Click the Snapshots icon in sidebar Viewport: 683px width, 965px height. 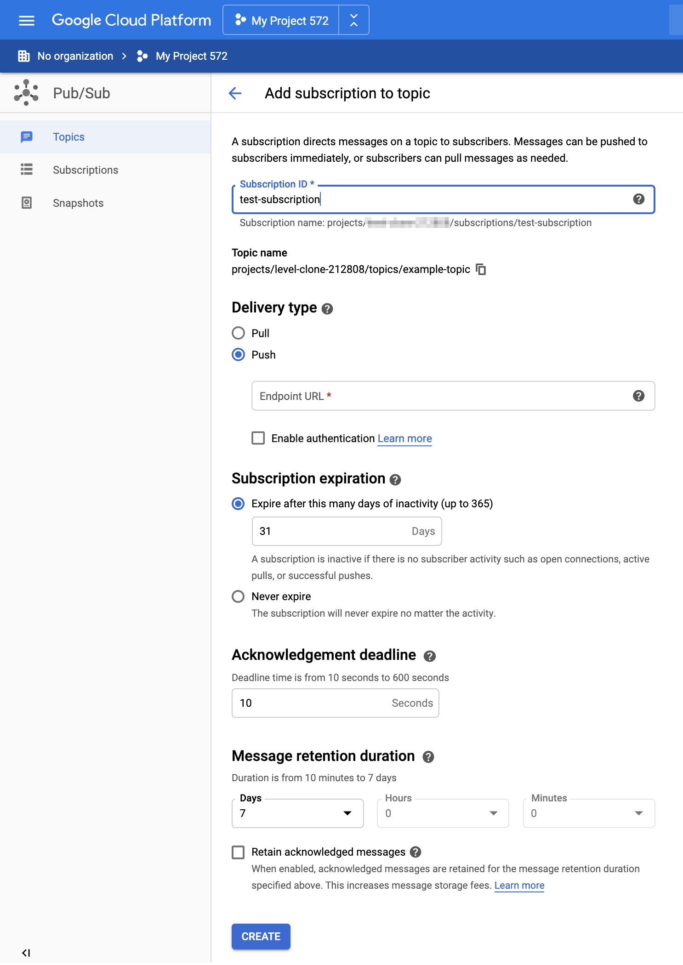tap(27, 203)
